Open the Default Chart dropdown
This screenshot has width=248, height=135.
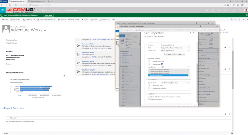(175, 83)
